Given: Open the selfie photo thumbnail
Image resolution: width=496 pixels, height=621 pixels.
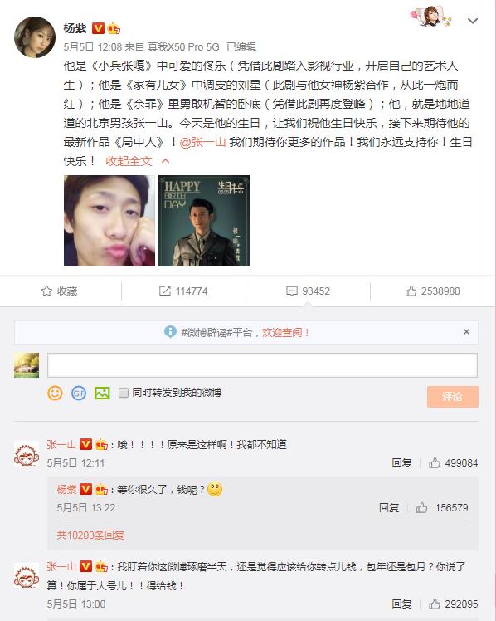Looking at the screenshot, I should [109, 221].
